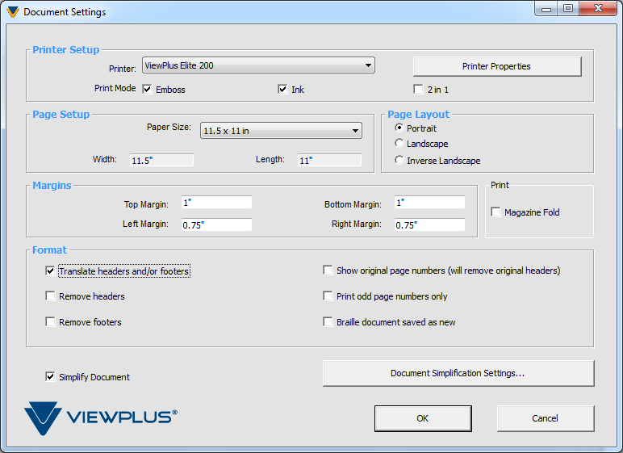Click the ViewPlus icon in title bar
This screenshot has height=453, width=623.
tap(12, 12)
